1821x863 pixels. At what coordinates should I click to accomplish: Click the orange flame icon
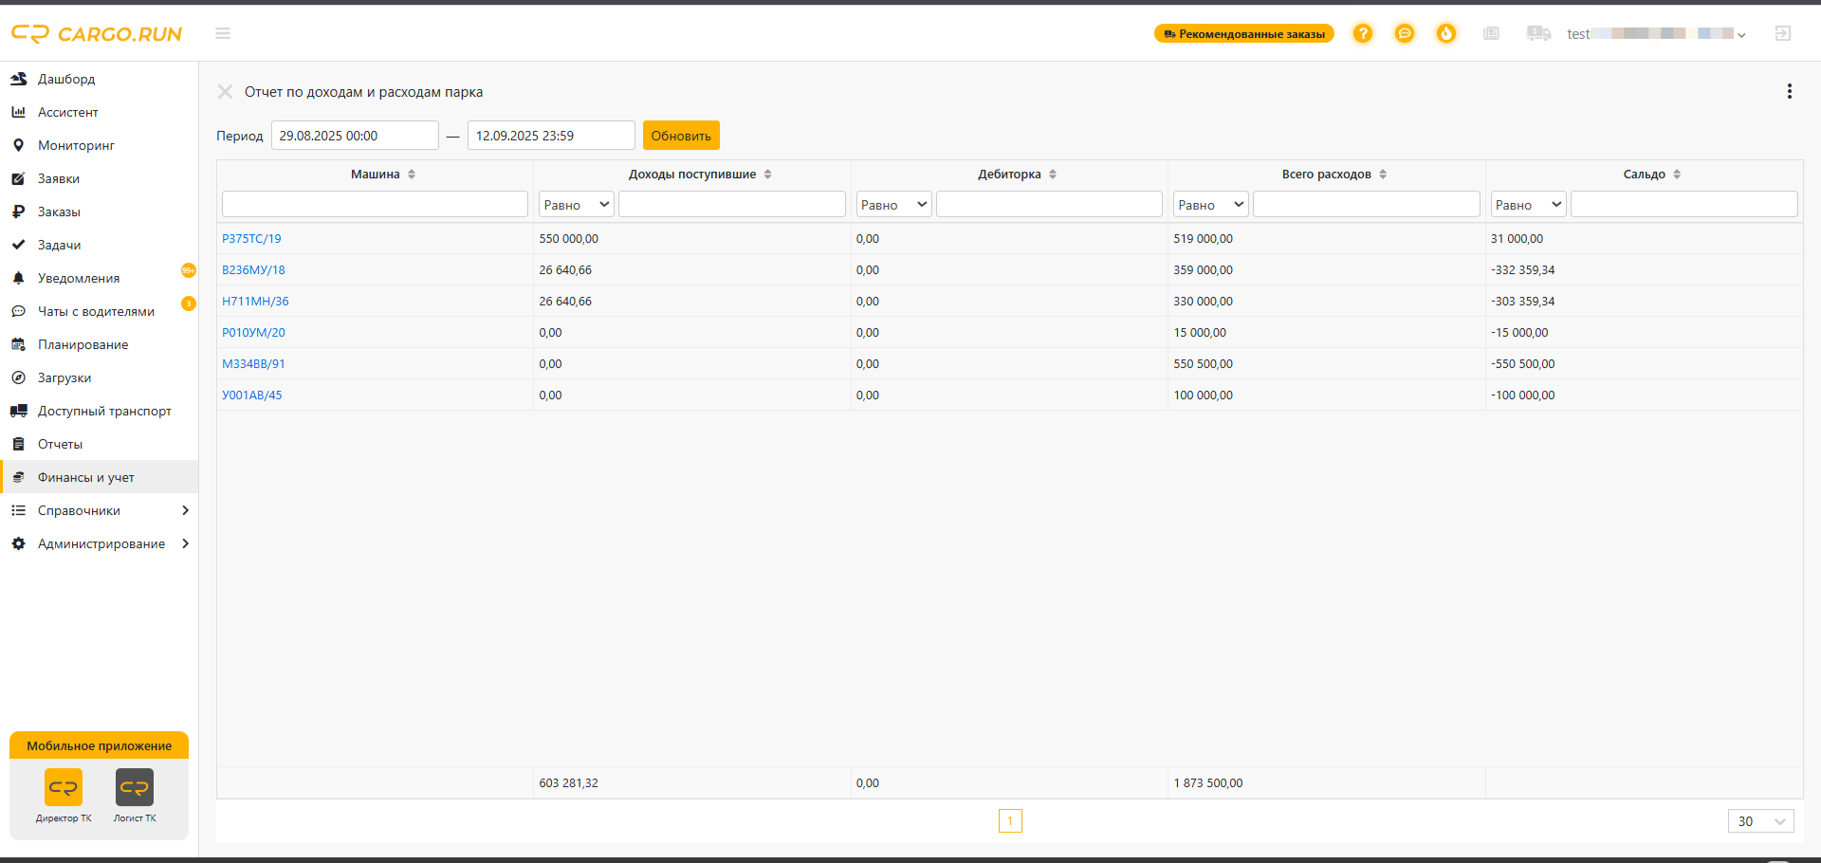(1446, 33)
